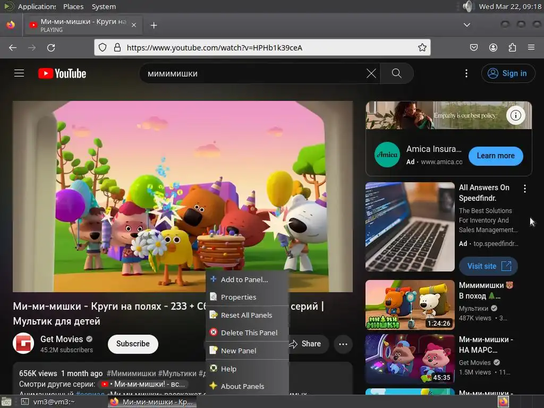The image size is (544, 408).
Task: Click the Sign in button
Action: coord(508,73)
